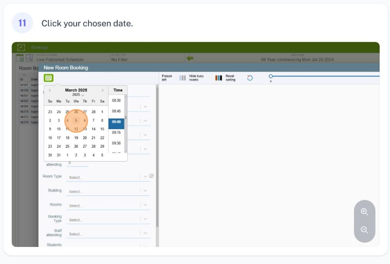Advance calendar to next month arrow

pyautogui.click(x=103, y=90)
